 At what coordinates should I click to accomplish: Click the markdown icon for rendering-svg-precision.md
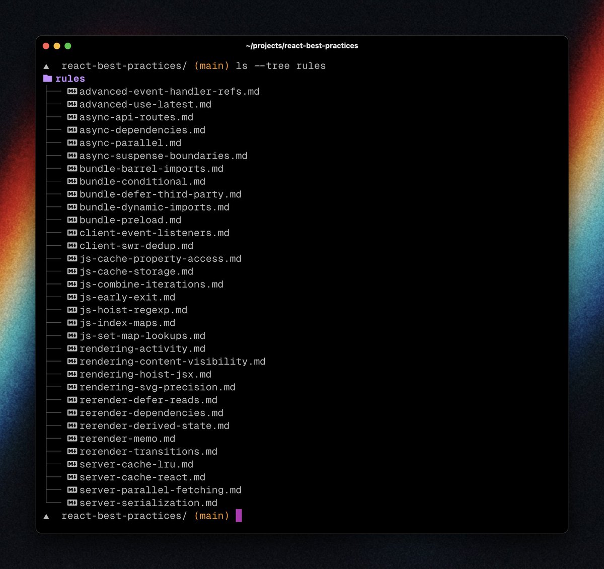pyautogui.click(x=72, y=387)
